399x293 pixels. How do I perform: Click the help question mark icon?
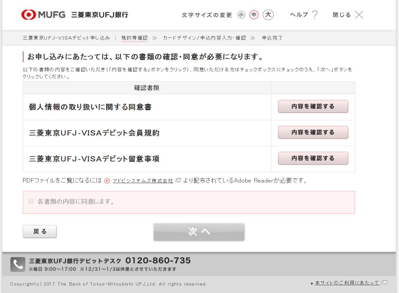coord(315,15)
